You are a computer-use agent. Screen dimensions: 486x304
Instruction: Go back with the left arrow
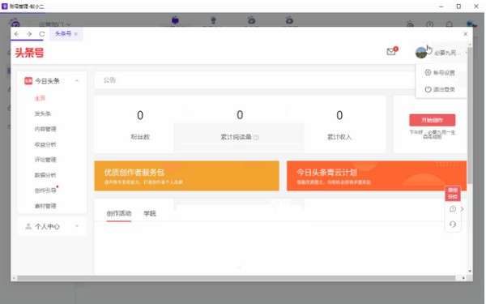point(16,34)
